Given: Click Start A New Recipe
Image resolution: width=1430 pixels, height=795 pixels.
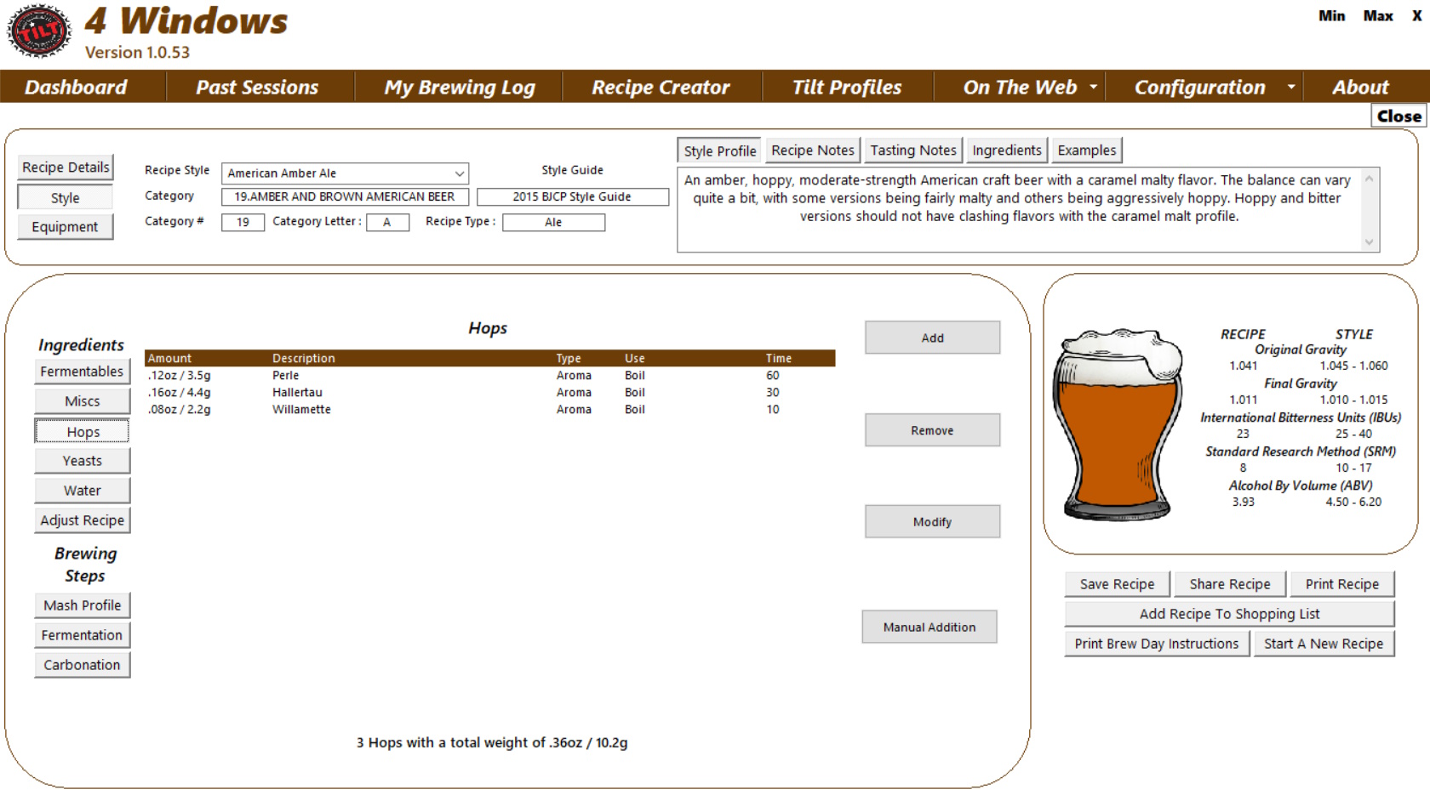Looking at the screenshot, I should coord(1323,644).
